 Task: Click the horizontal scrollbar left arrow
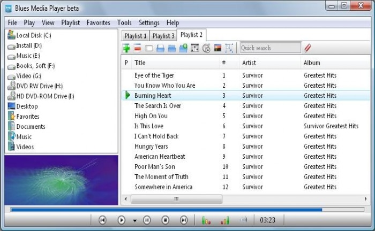(x=126, y=199)
